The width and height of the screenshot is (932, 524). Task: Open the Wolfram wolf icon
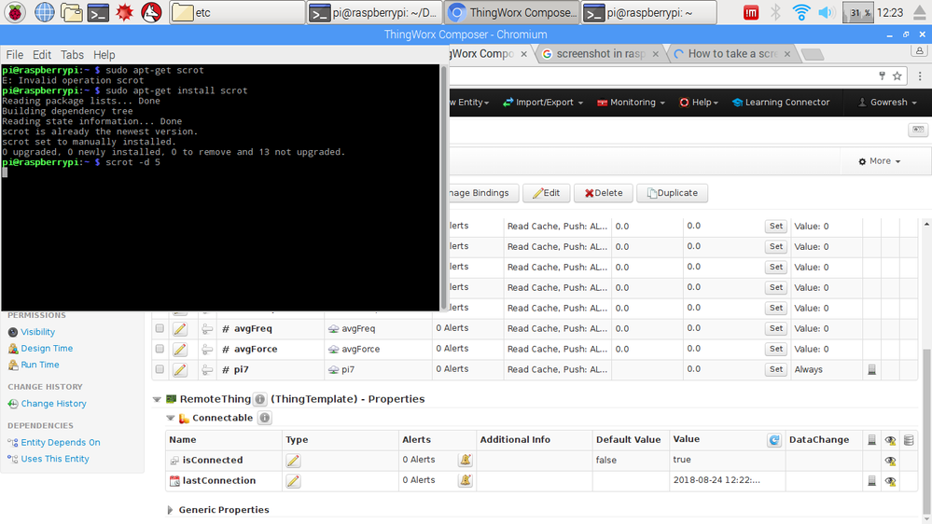pos(151,12)
